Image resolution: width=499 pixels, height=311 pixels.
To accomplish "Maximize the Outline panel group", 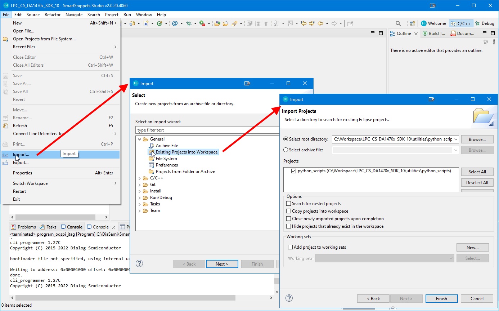I will (493, 33).
